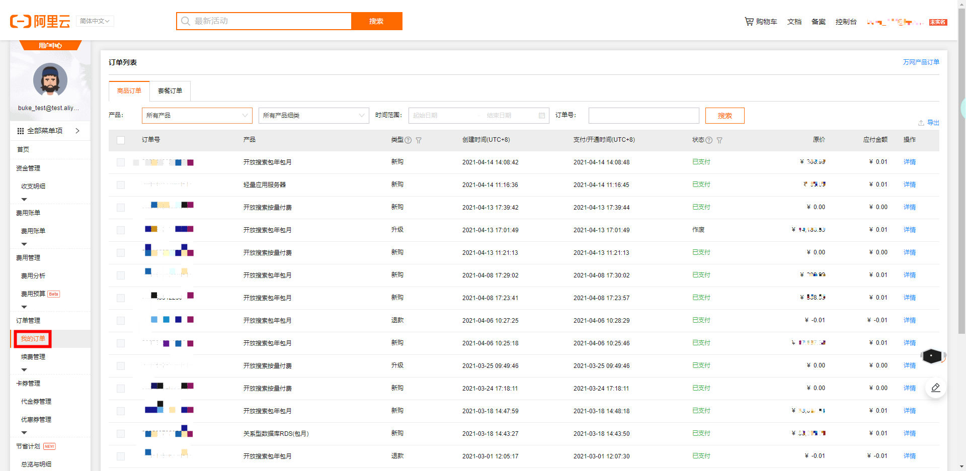Viewport: 966px width, 471px height.
Task: Check the 关系型数据库RDS order row
Action: coord(121,434)
